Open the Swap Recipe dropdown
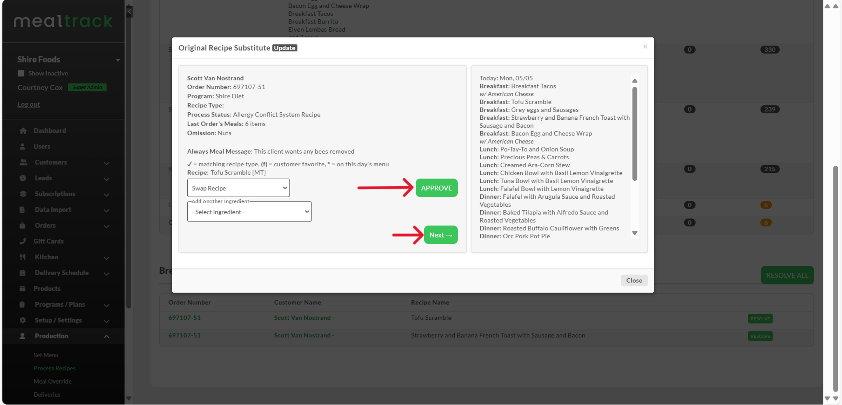Viewport: 842px width, 405px height. click(x=238, y=188)
